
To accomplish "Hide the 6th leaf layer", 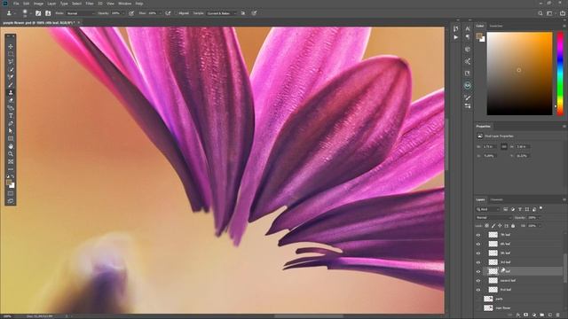I will click(478, 244).
